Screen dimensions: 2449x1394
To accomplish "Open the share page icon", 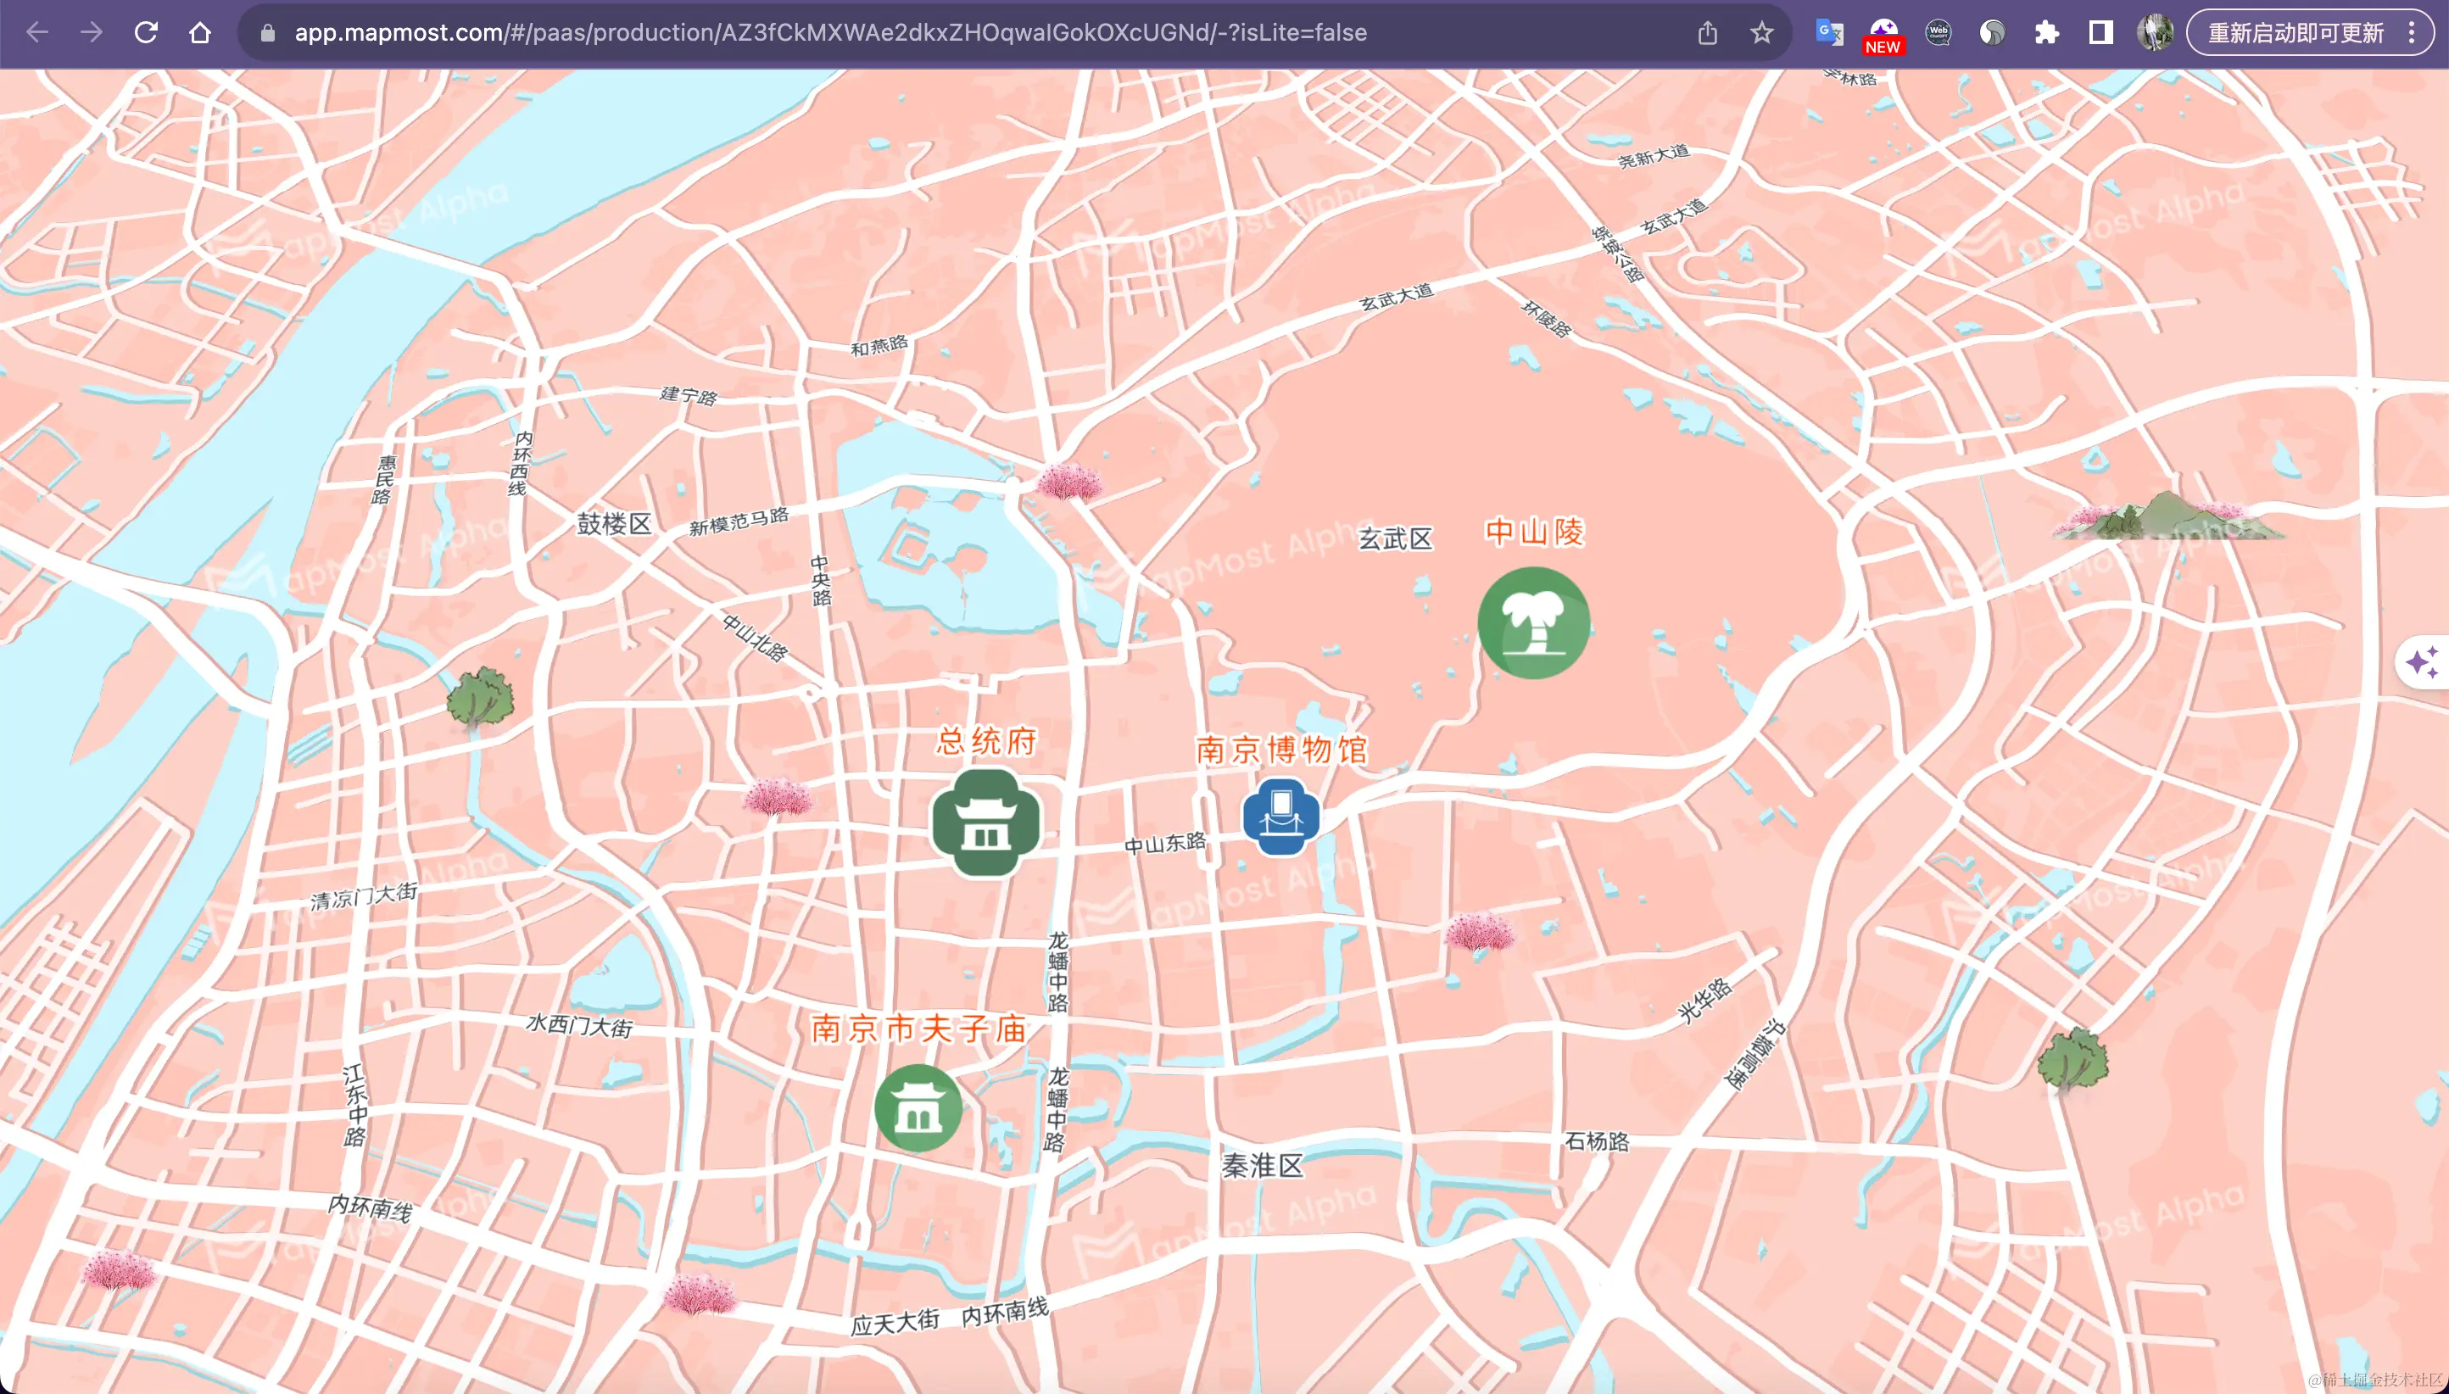I will 1707,32.
